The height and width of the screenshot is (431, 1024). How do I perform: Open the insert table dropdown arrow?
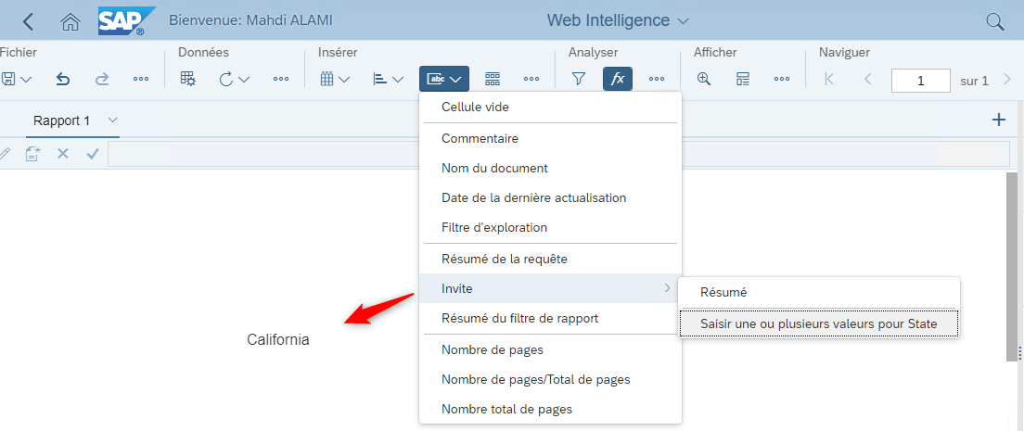(x=344, y=80)
